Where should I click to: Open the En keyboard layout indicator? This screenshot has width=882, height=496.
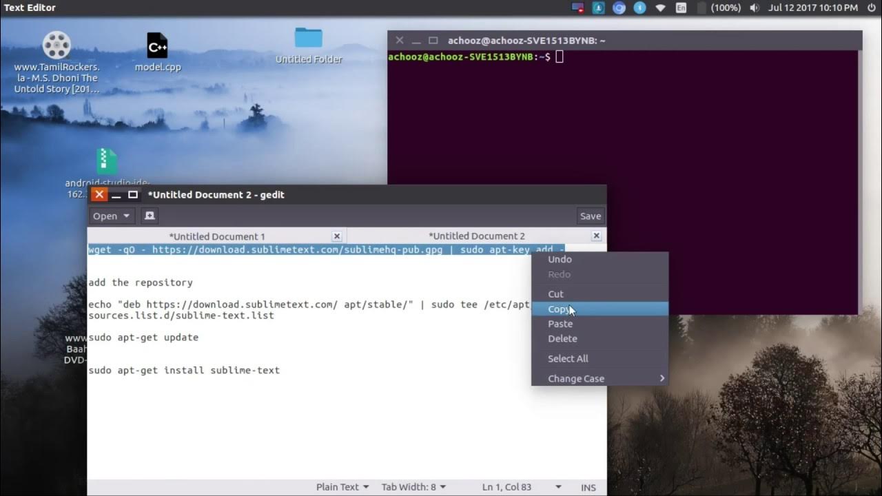pyautogui.click(x=681, y=8)
